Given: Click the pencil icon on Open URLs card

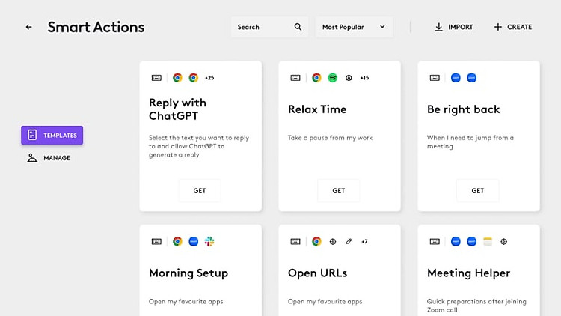Looking at the screenshot, I should pyautogui.click(x=349, y=241).
